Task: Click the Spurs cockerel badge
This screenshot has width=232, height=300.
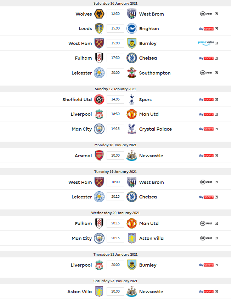Action: (132, 100)
